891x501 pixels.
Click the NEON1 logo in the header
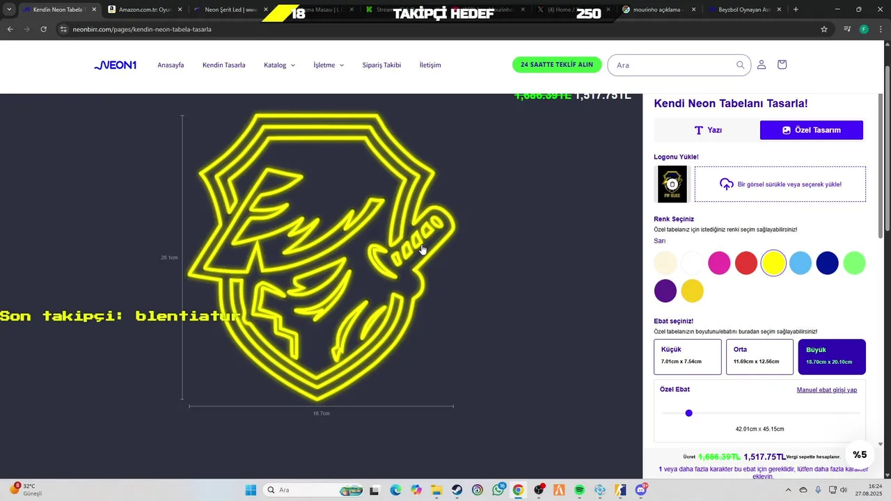116,65
